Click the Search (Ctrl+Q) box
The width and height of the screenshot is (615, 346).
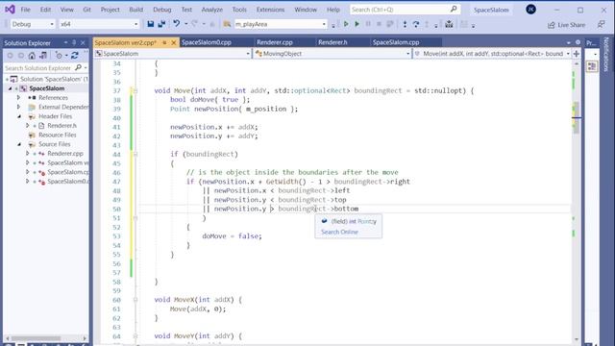point(406,10)
